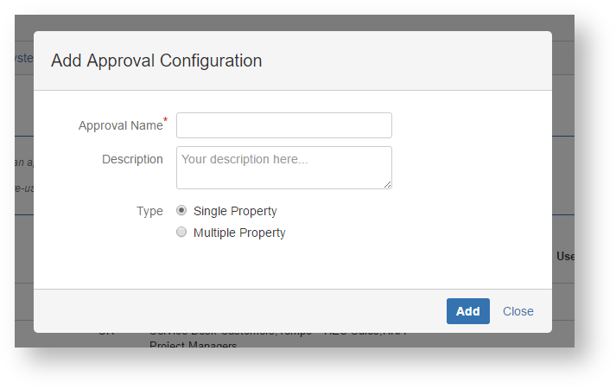This screenshot has width=616, height=389.
Task: Click the dimmed "Project Managers" text behind dialog
Action: click(x=193, y=344)
